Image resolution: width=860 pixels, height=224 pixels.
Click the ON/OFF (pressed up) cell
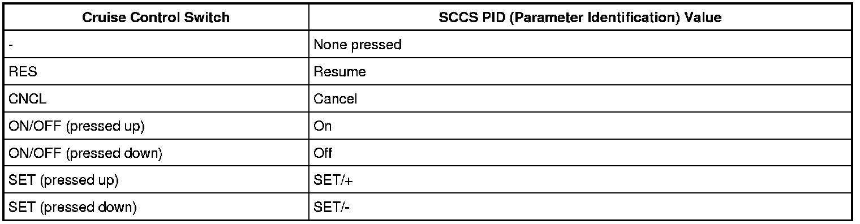[x=156, y=126]
